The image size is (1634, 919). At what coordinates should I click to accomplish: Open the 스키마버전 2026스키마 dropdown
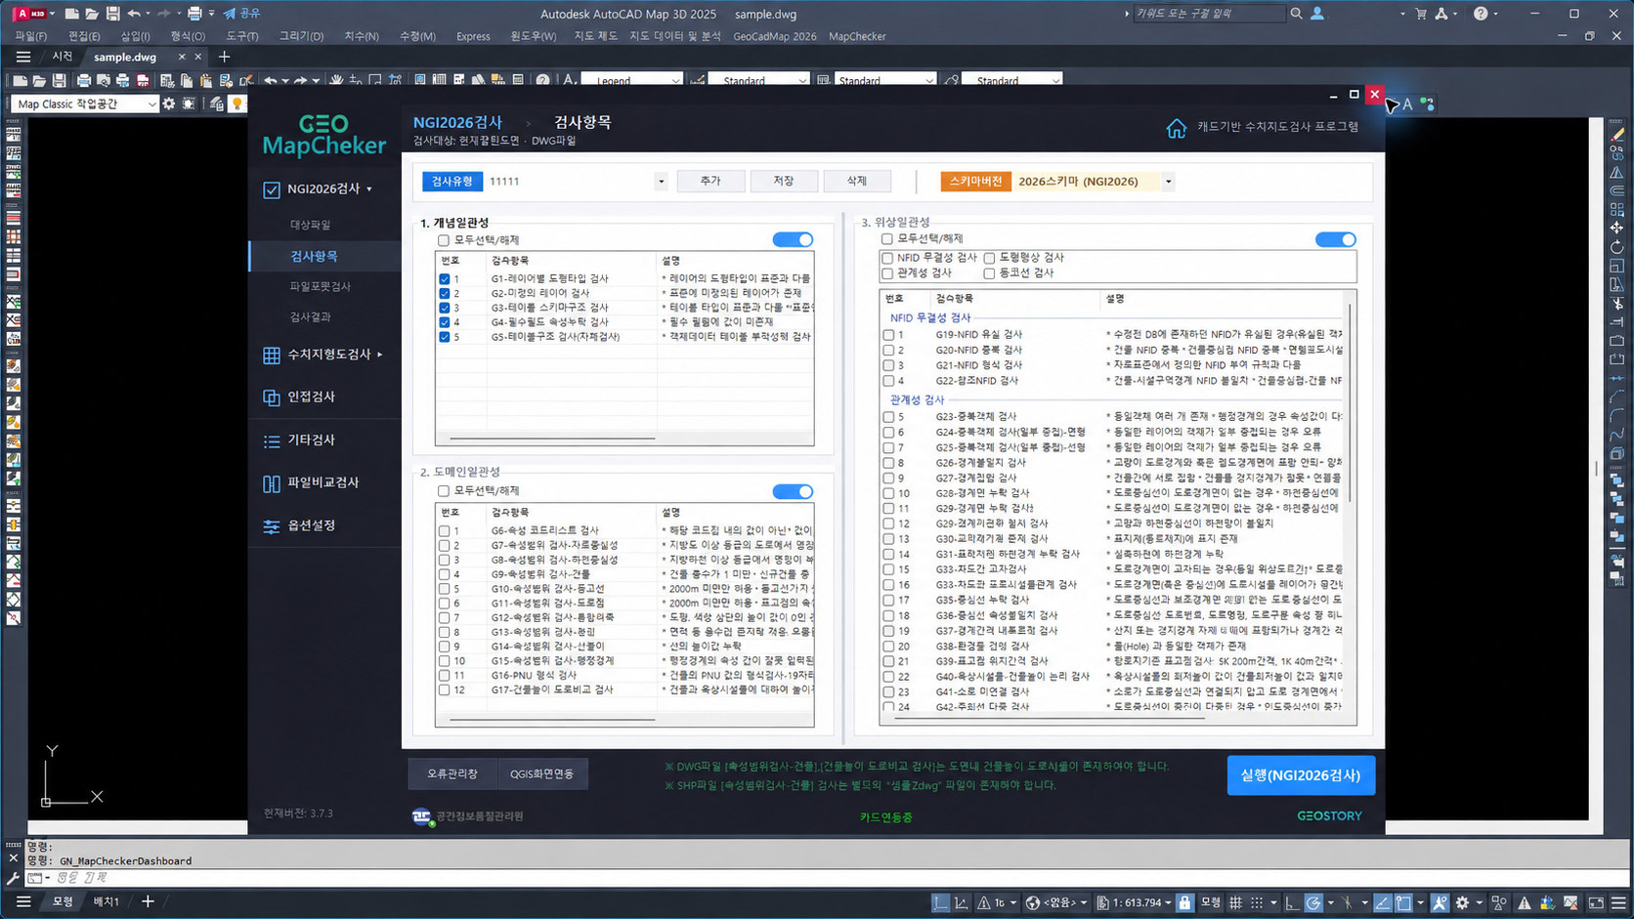tap(1168, 182)
